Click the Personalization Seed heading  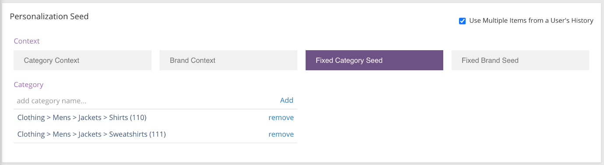point(49,17)
